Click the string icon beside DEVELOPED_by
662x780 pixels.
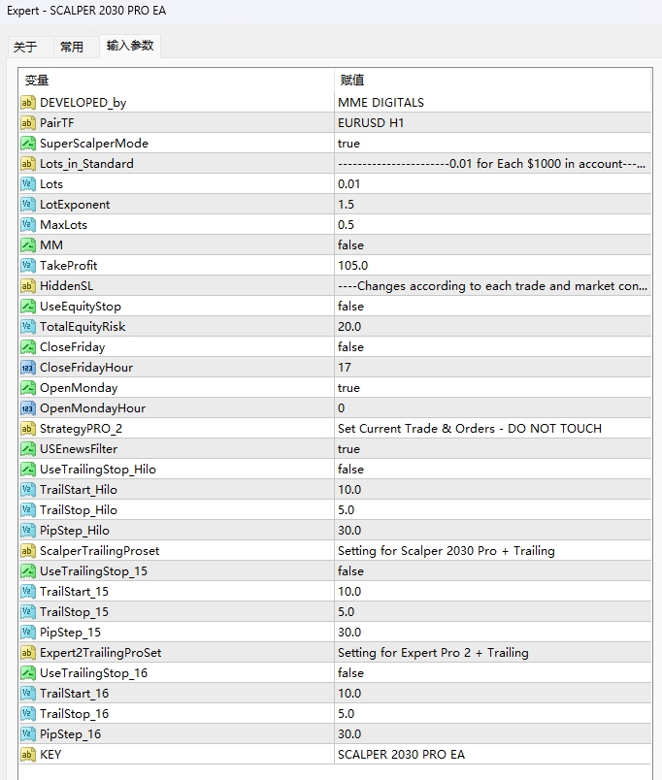point(27,103)
